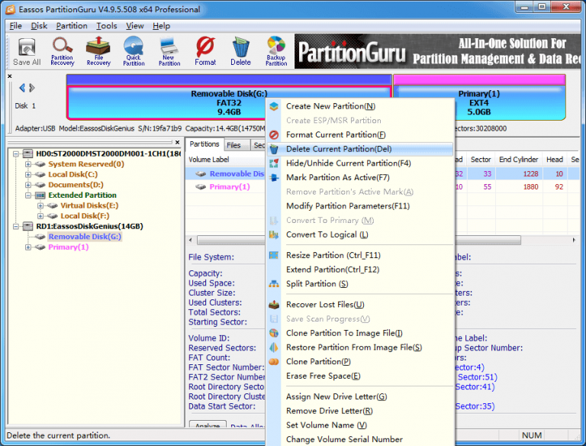The height and width of the screenshot is (446, 586).
Task: Click New Partition toolbar icon
Action: coord(168,51)
